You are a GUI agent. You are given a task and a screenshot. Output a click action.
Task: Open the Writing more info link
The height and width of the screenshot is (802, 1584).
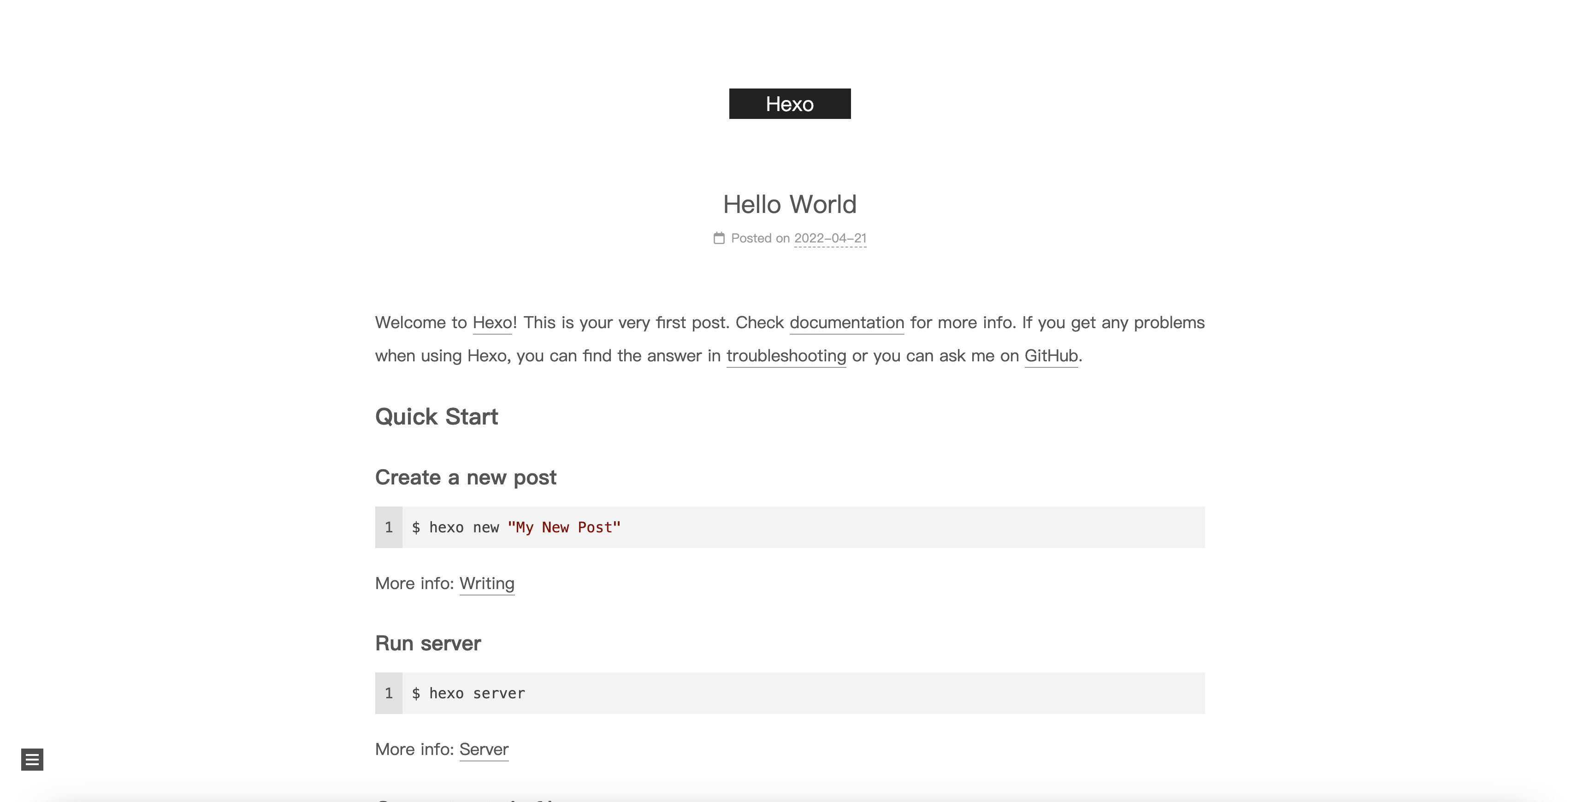pos(487,584)
